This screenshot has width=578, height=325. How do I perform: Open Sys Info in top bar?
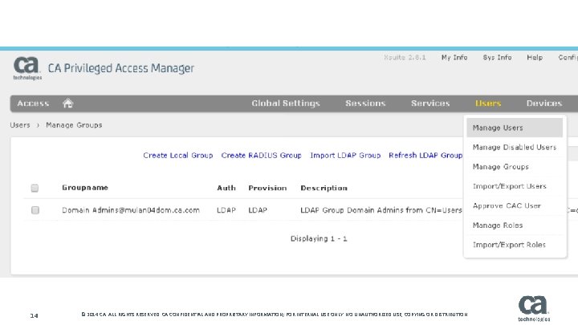pyautogui.click(x=497, y=58)
